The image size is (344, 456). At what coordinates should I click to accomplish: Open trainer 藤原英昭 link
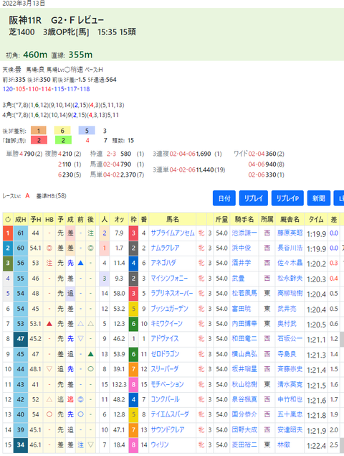pyautogui.click(x=290, y=233)
